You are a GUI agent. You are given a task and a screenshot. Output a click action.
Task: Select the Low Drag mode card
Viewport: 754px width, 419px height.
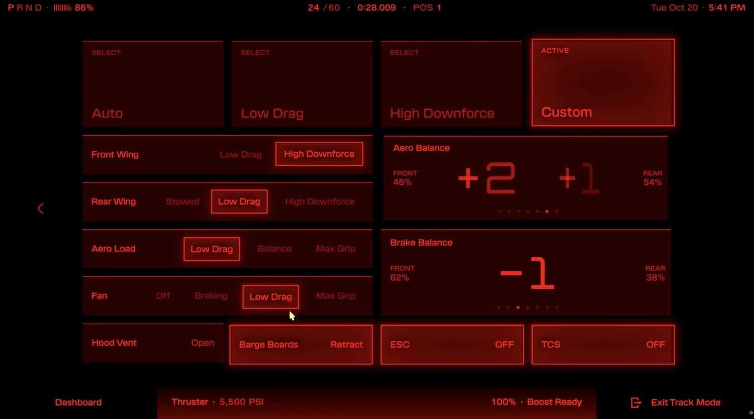[302, 84]
